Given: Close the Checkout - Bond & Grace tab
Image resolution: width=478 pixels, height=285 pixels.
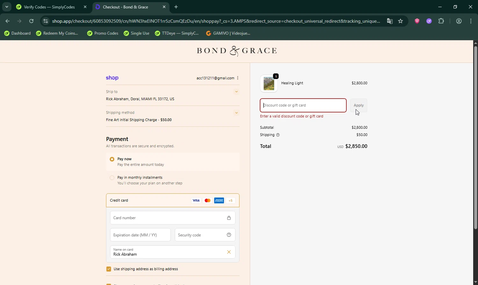Looking at the screenshot, I should click(x=164, y=7).
